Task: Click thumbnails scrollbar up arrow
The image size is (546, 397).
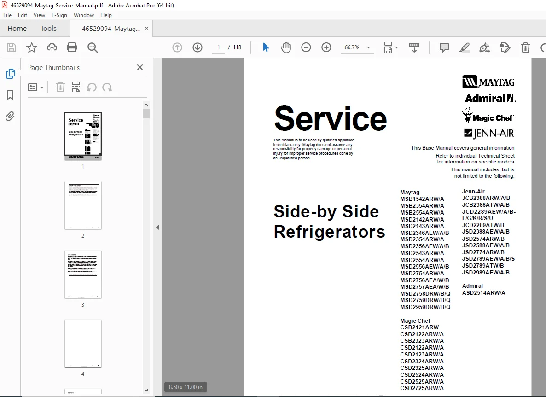Action: click(x=146, y=105)
